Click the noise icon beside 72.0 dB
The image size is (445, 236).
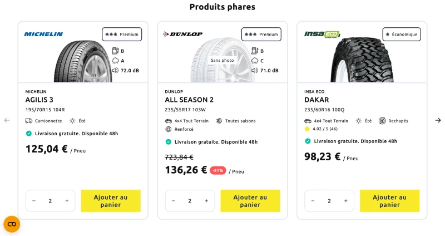(x=115, y=71)
